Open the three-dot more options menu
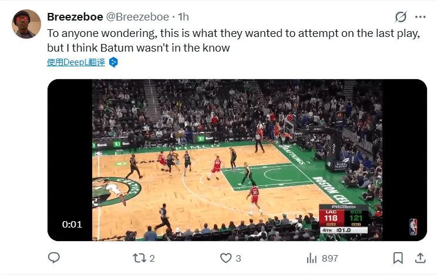The width and height of the screenshot is (437, 278). tap(420, 17)
